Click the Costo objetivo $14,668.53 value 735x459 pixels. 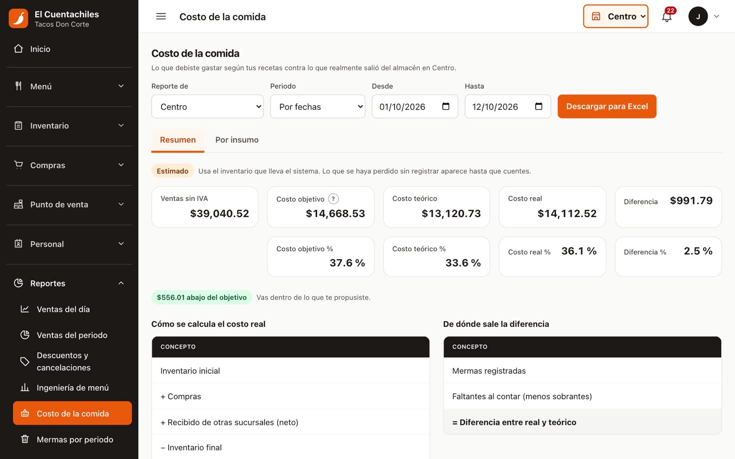335,213
